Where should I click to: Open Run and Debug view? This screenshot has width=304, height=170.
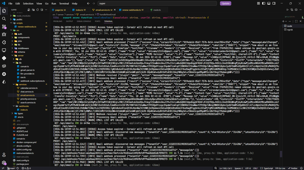(4, 34)
